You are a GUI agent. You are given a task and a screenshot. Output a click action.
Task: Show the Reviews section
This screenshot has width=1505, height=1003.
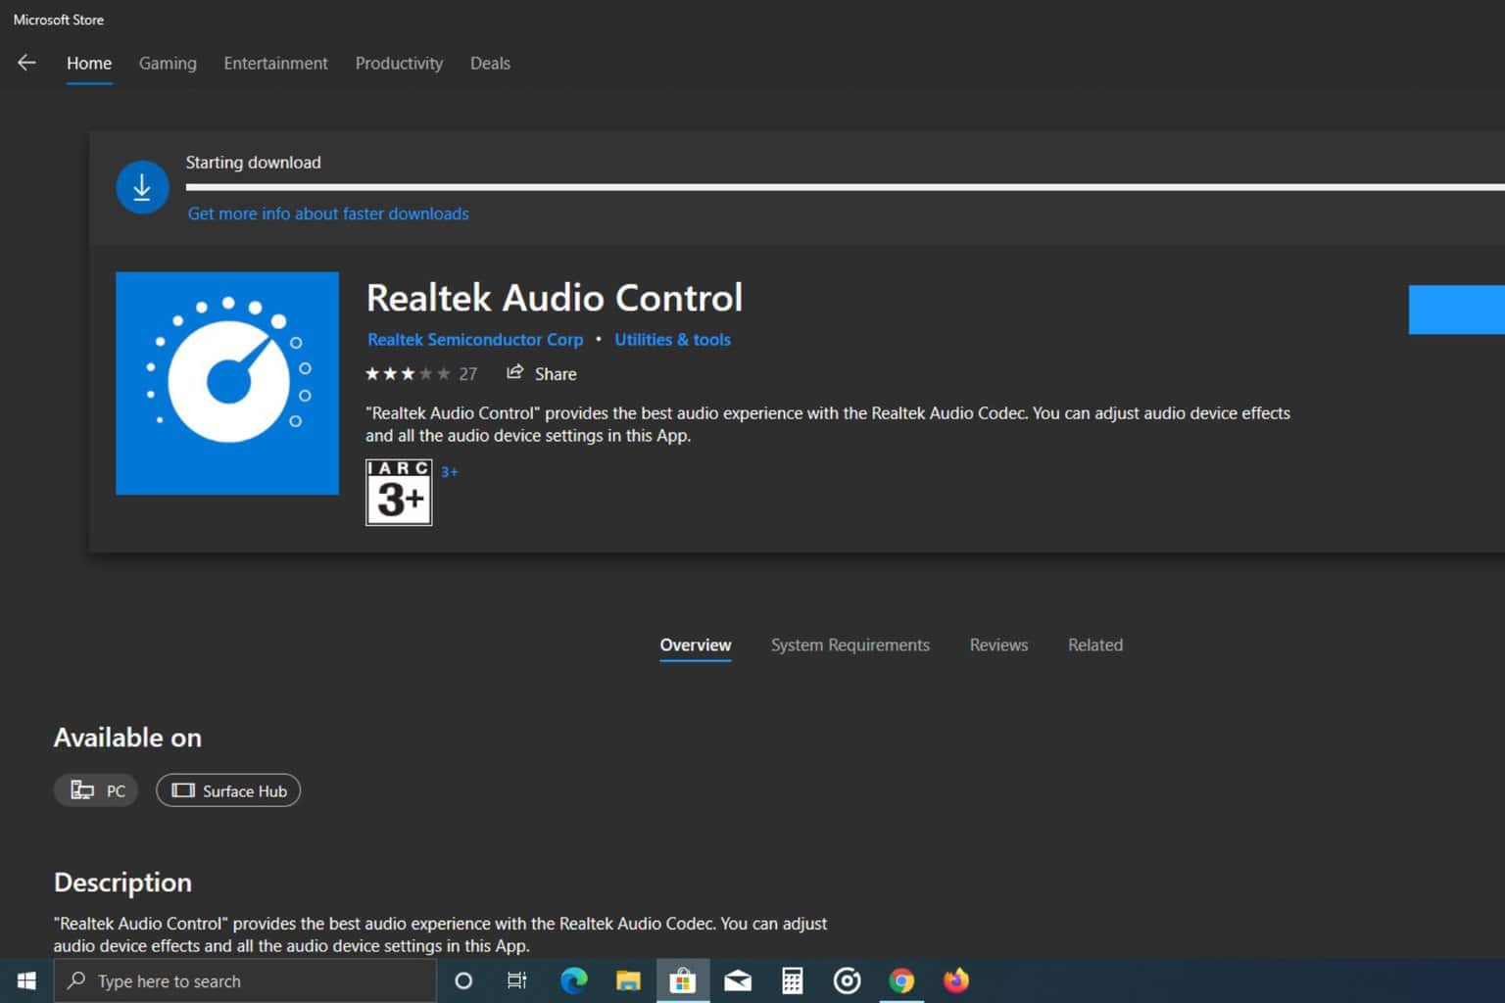(998, 645)
